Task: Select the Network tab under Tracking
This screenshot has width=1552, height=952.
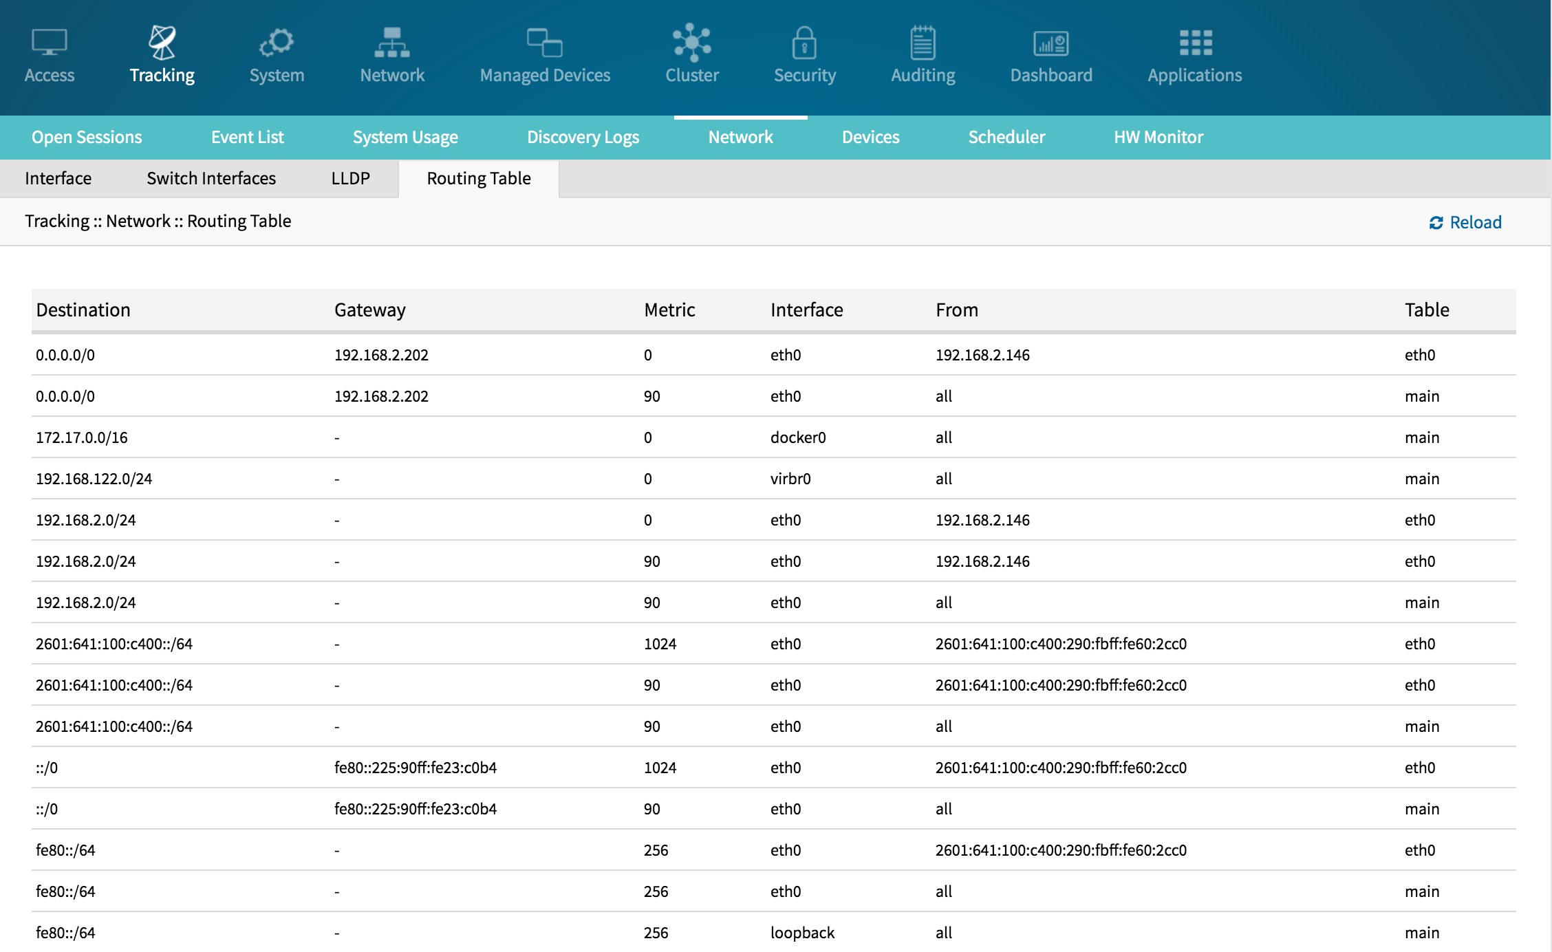Action: pyautogui.click(x=741, y=137)
